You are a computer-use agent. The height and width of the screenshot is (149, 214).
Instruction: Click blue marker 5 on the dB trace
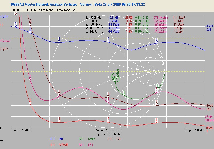point(156,40)
